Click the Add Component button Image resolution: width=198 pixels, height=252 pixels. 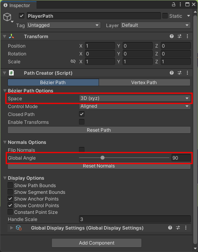(x=97, y=243)
